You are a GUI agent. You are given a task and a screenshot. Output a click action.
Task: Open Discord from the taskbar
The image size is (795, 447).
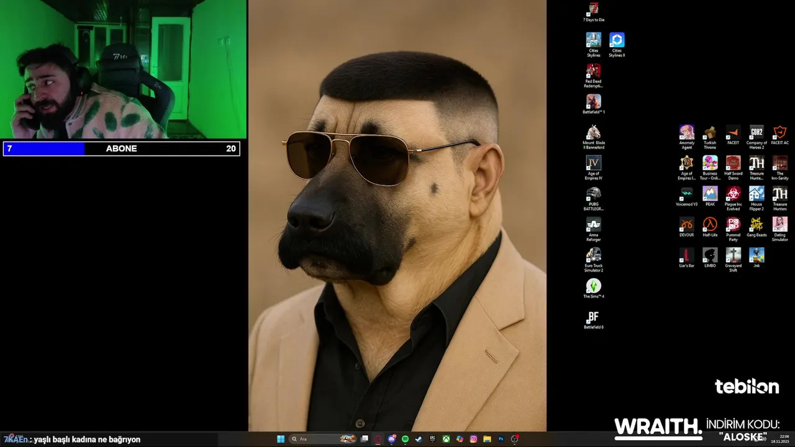coord(392,439)
